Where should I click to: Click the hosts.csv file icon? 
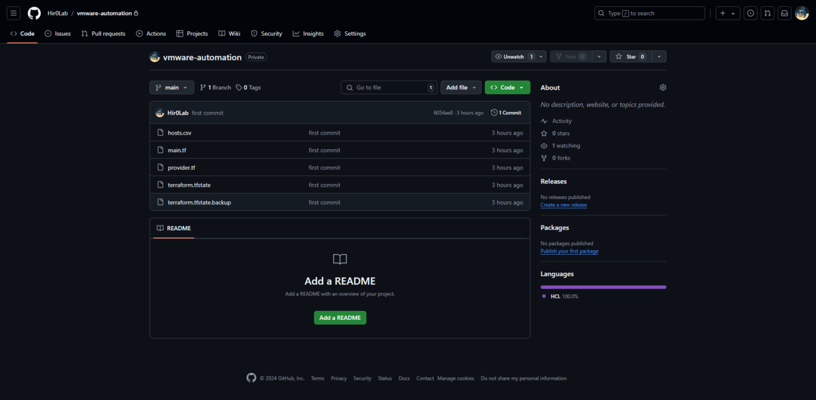pos(160,132)
